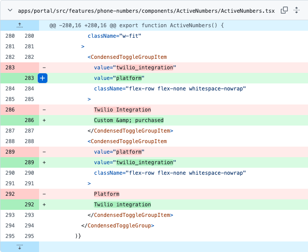Collapse the ActiveNumbers.tsx file diff
The width and height of the screenshot is (308, 252).
click(x=10, y=10)
